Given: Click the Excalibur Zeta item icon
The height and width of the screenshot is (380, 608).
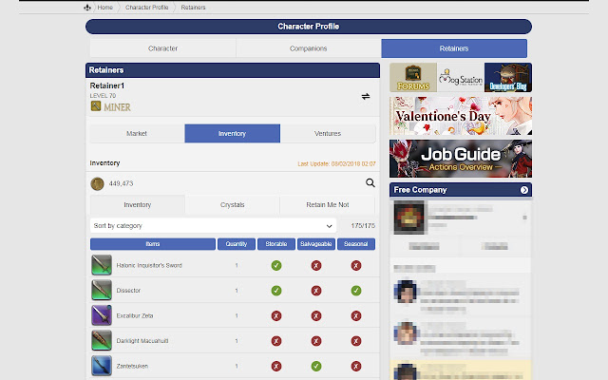Looking at the screenshot, I should [x=102, y=315].
